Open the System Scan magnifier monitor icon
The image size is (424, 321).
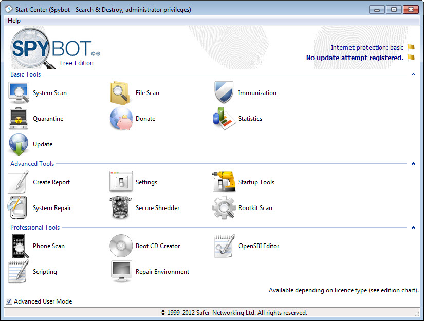[x=19, y=93]
